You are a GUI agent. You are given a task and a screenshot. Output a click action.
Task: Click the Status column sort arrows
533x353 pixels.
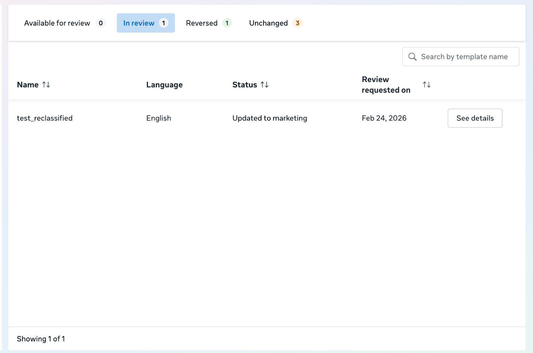265,85
